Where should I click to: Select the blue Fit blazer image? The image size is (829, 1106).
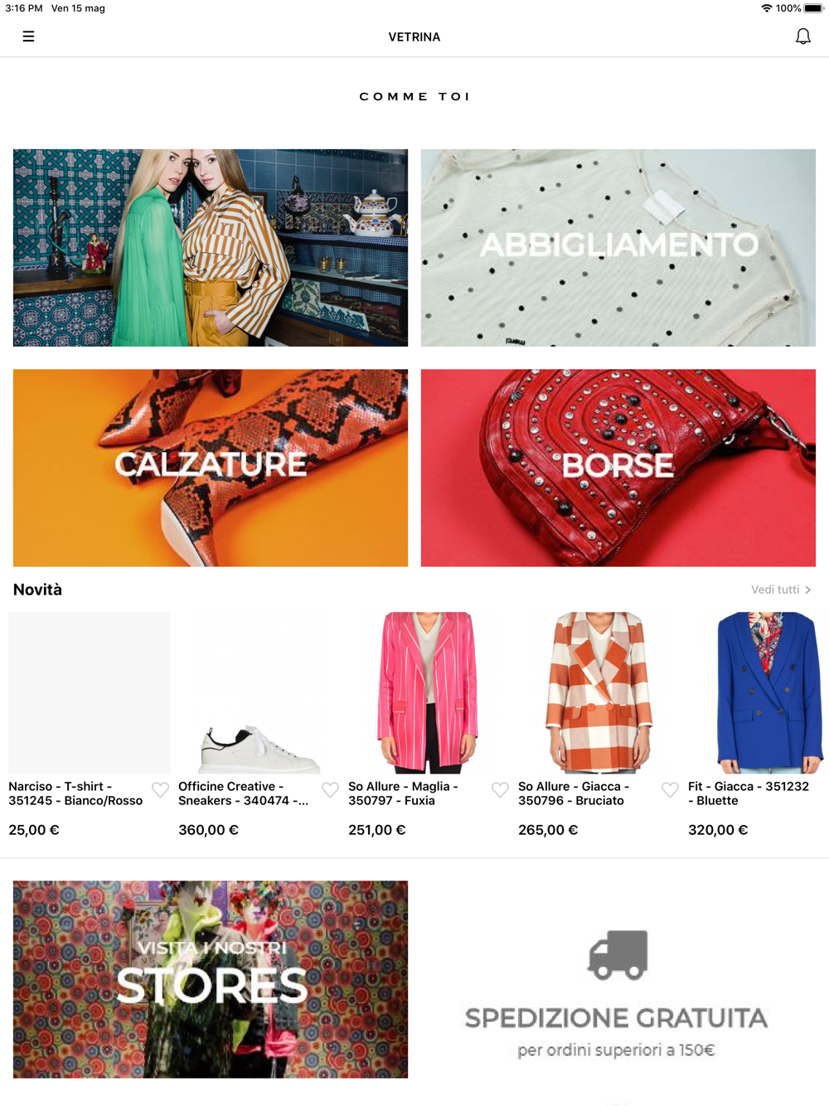click(768, 692)
